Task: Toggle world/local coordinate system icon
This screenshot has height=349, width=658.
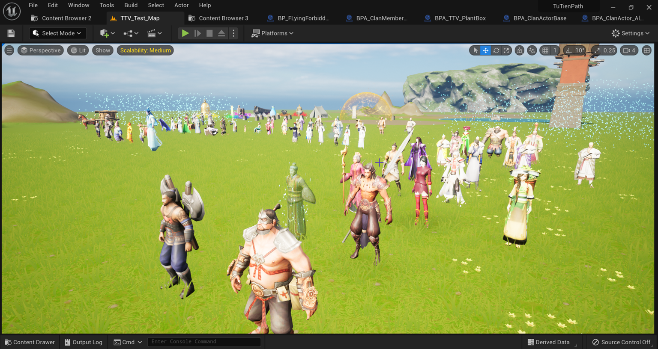Action: 519,50
